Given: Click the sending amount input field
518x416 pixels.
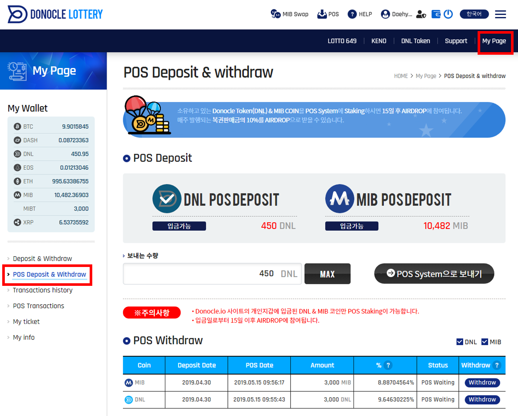Looking at the screenshot, I should (212, 274).
